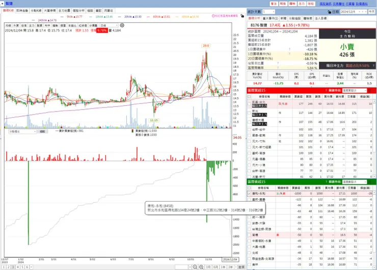Check the 凱基-台北 row checkbox
Screen dimensions: 377x270
click(249, 104)
